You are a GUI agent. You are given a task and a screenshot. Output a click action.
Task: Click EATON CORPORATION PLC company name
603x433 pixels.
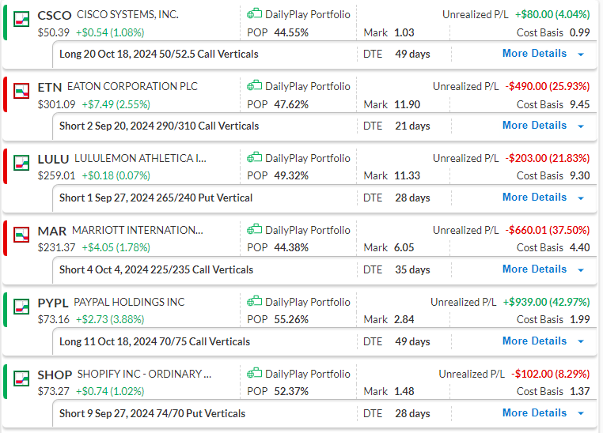(x=132, y=86)
